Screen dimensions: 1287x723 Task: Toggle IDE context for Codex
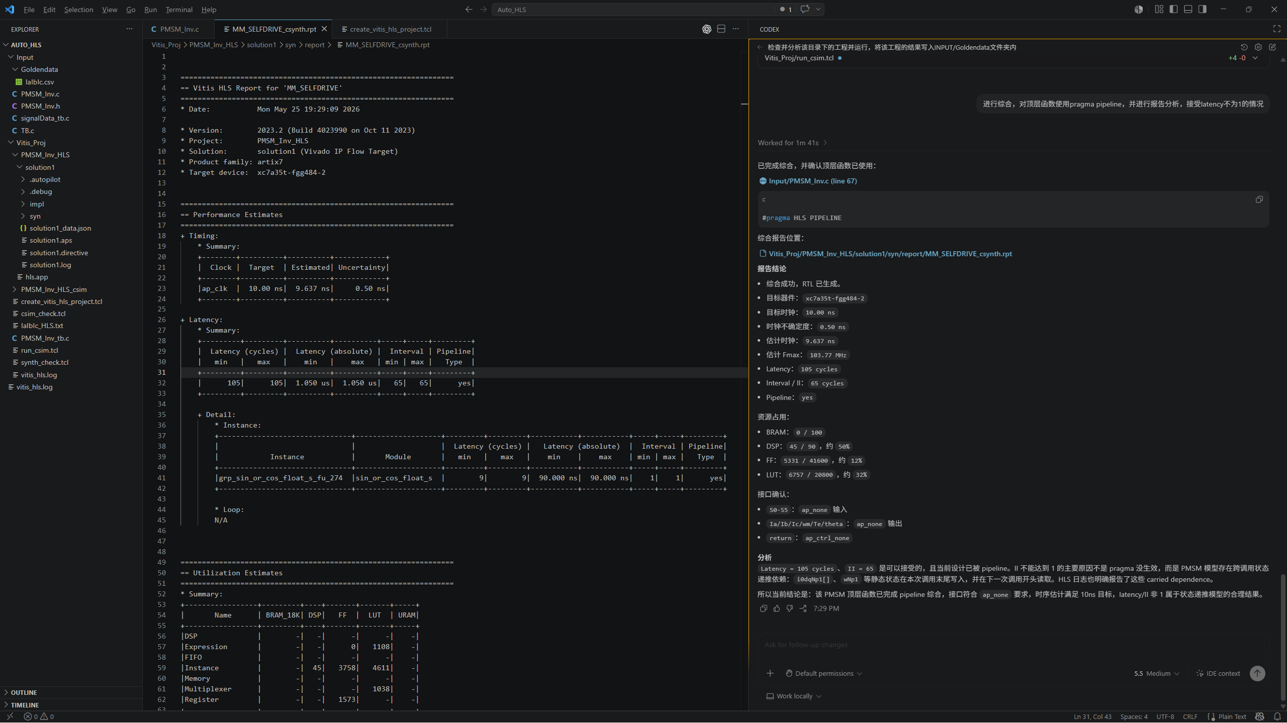click(1218, 673)
